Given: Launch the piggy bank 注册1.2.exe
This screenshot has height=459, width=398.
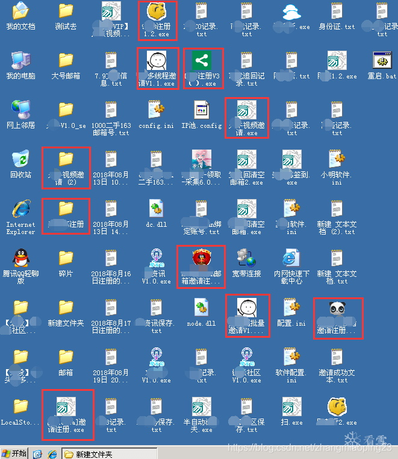Looking at the screenshot, I should [158, 21].
